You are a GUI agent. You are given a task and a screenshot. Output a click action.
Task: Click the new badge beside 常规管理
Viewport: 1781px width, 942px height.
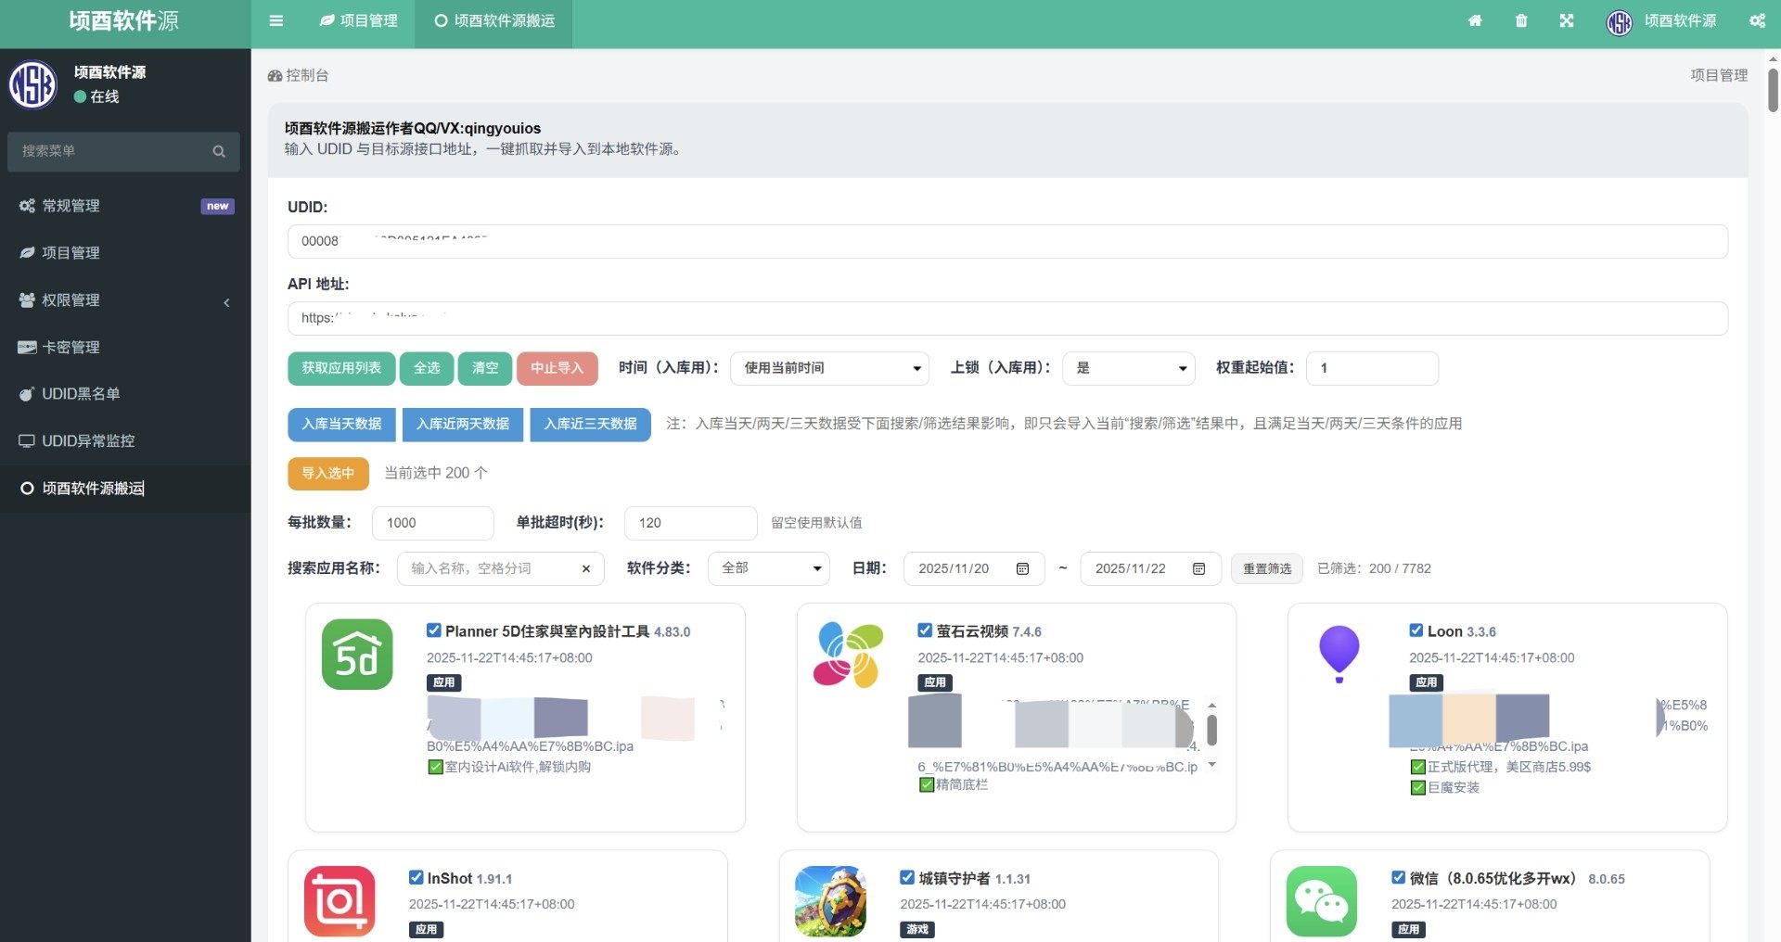(x=218, y=206)
